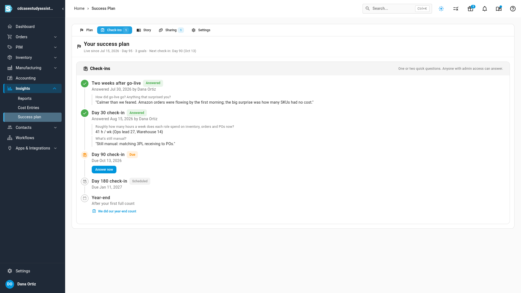Click the app logo icon in sidebar header
The image size is (521, 293).
9,9
